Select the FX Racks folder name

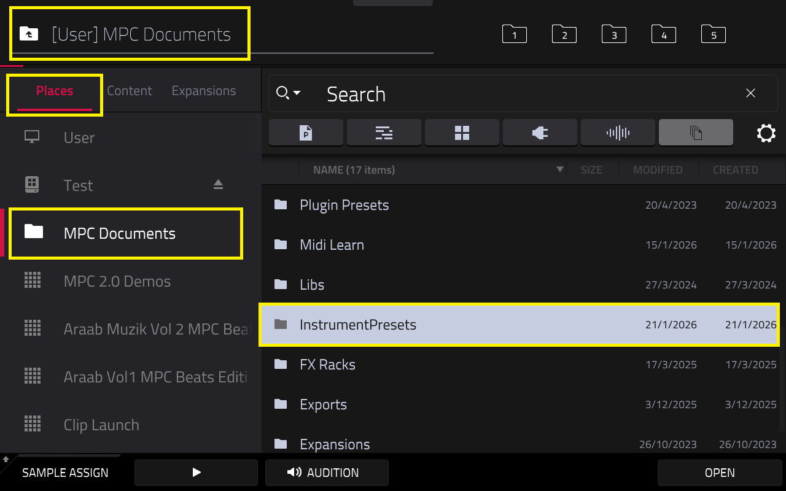coord(327,365)
